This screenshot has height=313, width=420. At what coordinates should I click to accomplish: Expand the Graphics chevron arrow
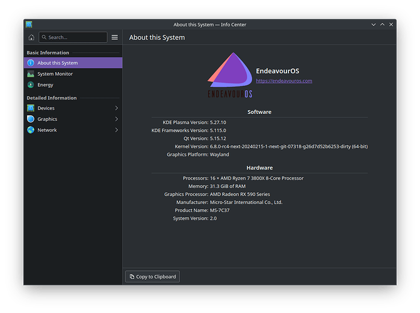click(x=117, y=119)
